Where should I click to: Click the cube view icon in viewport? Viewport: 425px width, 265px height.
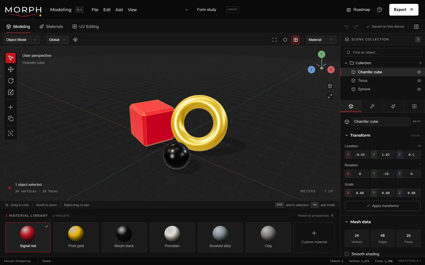(x=330, y=86)
